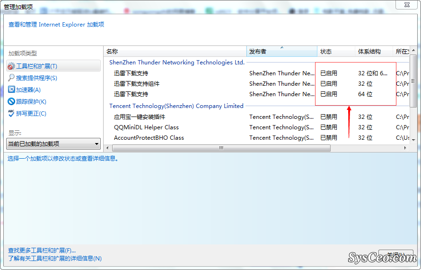This screenshot has height=270, width=421.
Task: Select 加速器(A) add-on type
Action: click(x=28, y=90)
